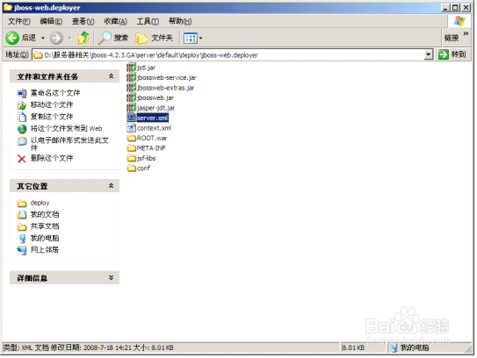Expand the address bar dropdown arrow
The height and width of the screenshot is (358, 477).
click(x=429, y=54)
